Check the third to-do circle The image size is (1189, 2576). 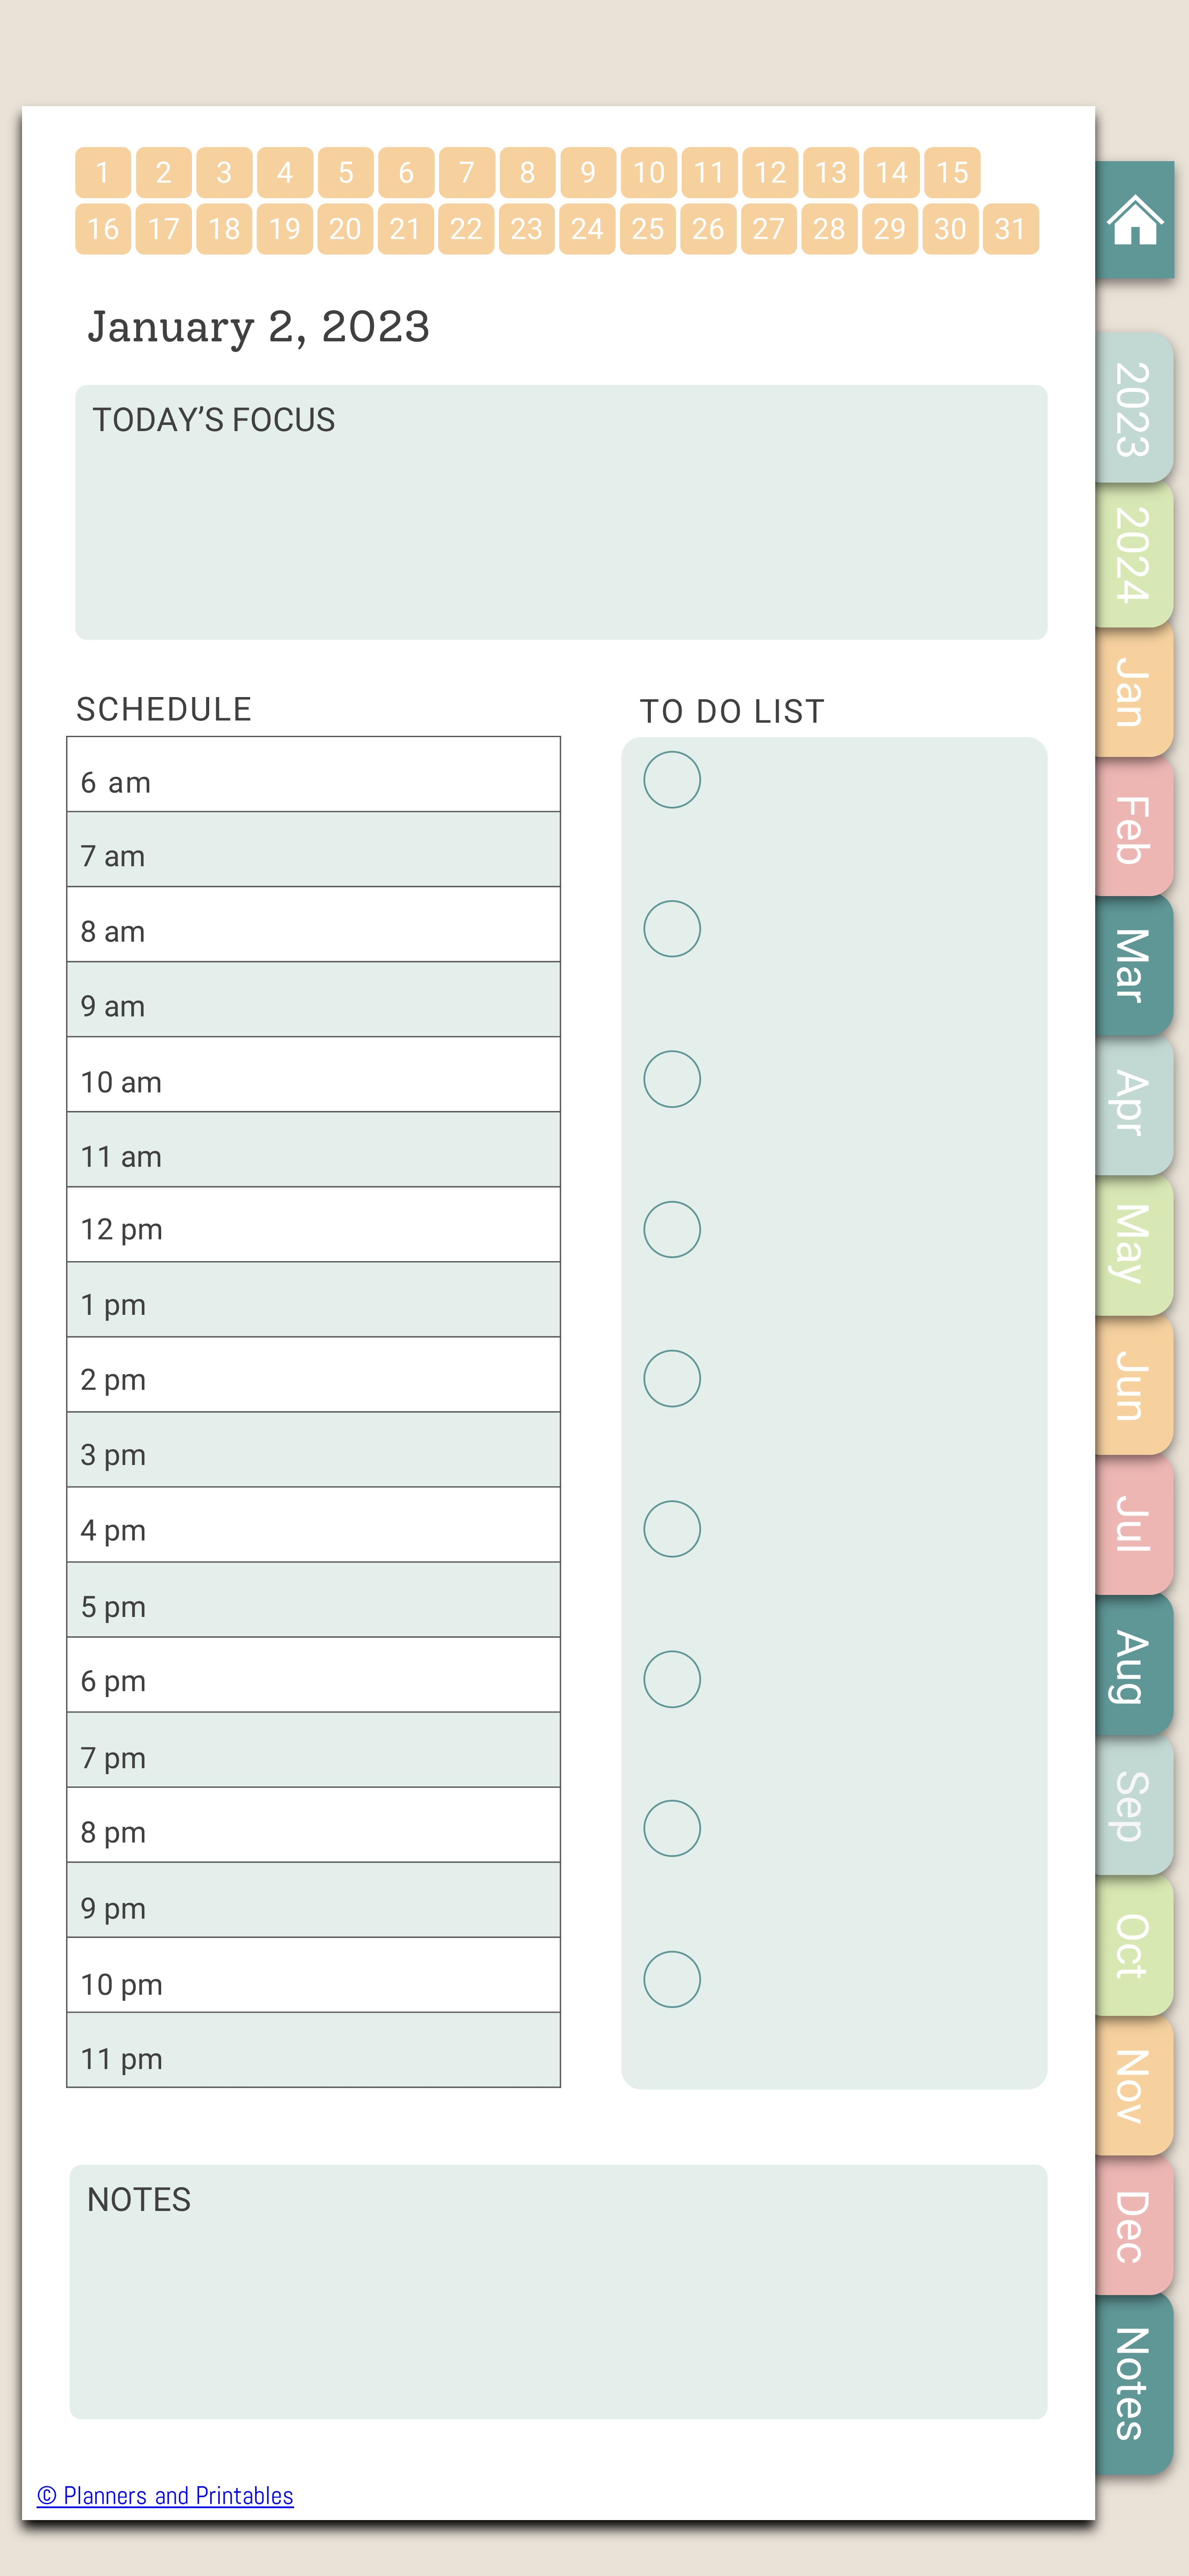672,1079
